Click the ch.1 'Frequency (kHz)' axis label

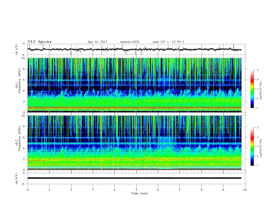click(x=19, y=80)
